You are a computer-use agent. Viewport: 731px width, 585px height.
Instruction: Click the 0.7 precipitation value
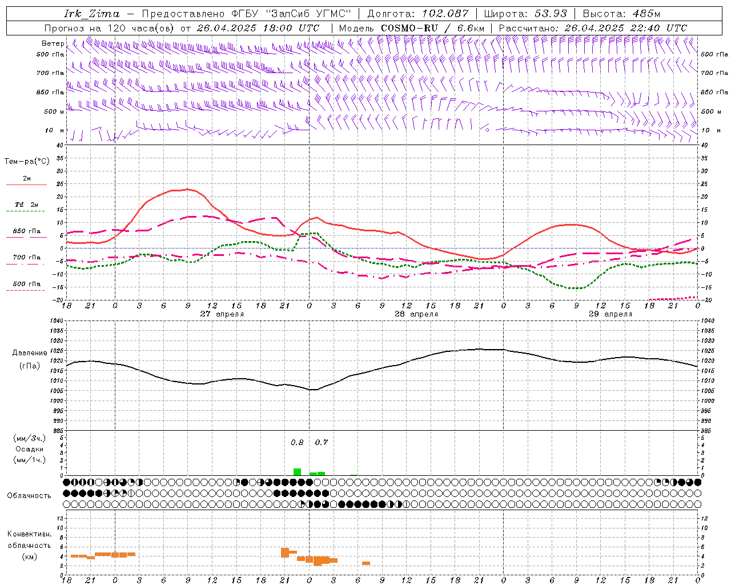click(322, 443)
